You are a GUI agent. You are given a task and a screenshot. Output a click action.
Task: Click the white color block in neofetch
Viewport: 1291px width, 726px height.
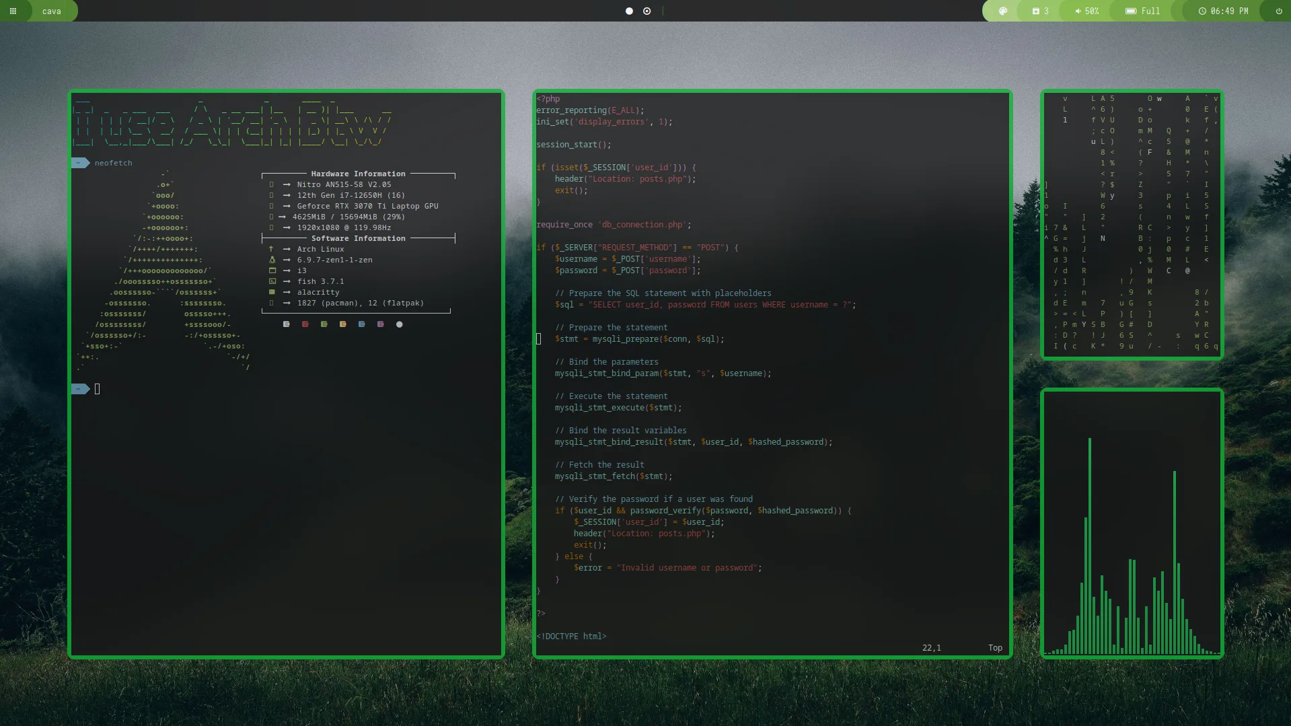287,324
